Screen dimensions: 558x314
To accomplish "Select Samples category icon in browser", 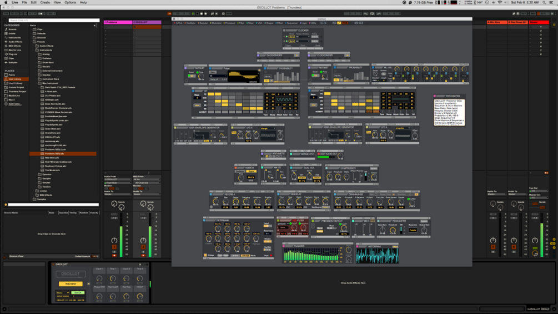I will (x=6, y=62).
